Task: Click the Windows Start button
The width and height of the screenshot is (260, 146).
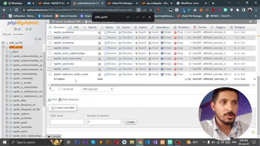Action: (4, 142)
